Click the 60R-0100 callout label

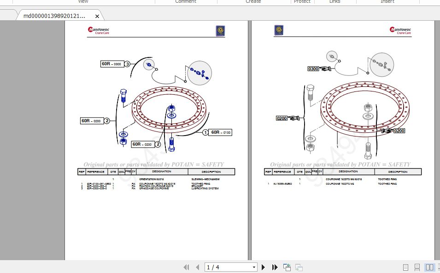tap(221, 132)
